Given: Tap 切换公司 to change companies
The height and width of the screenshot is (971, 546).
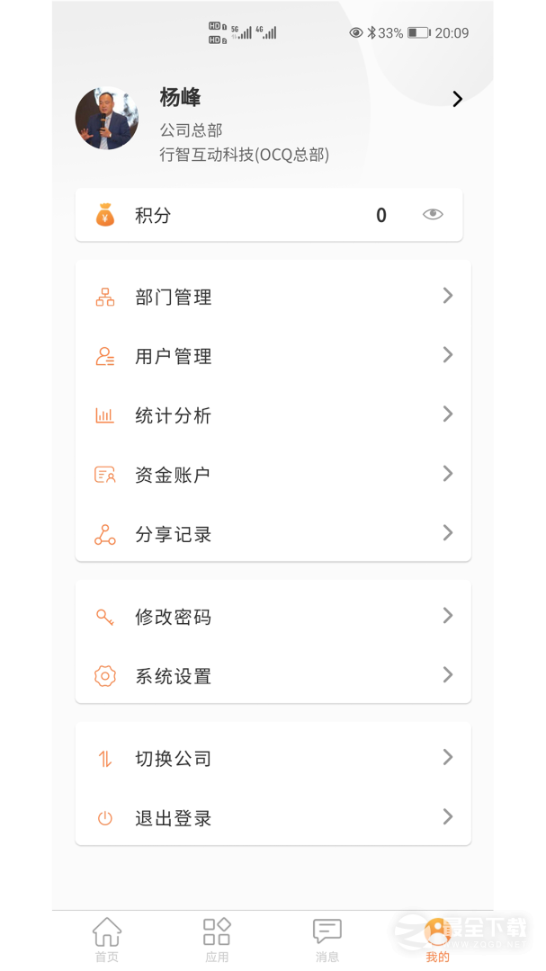Looking at the screenshot, I should (x=172, y=758).
